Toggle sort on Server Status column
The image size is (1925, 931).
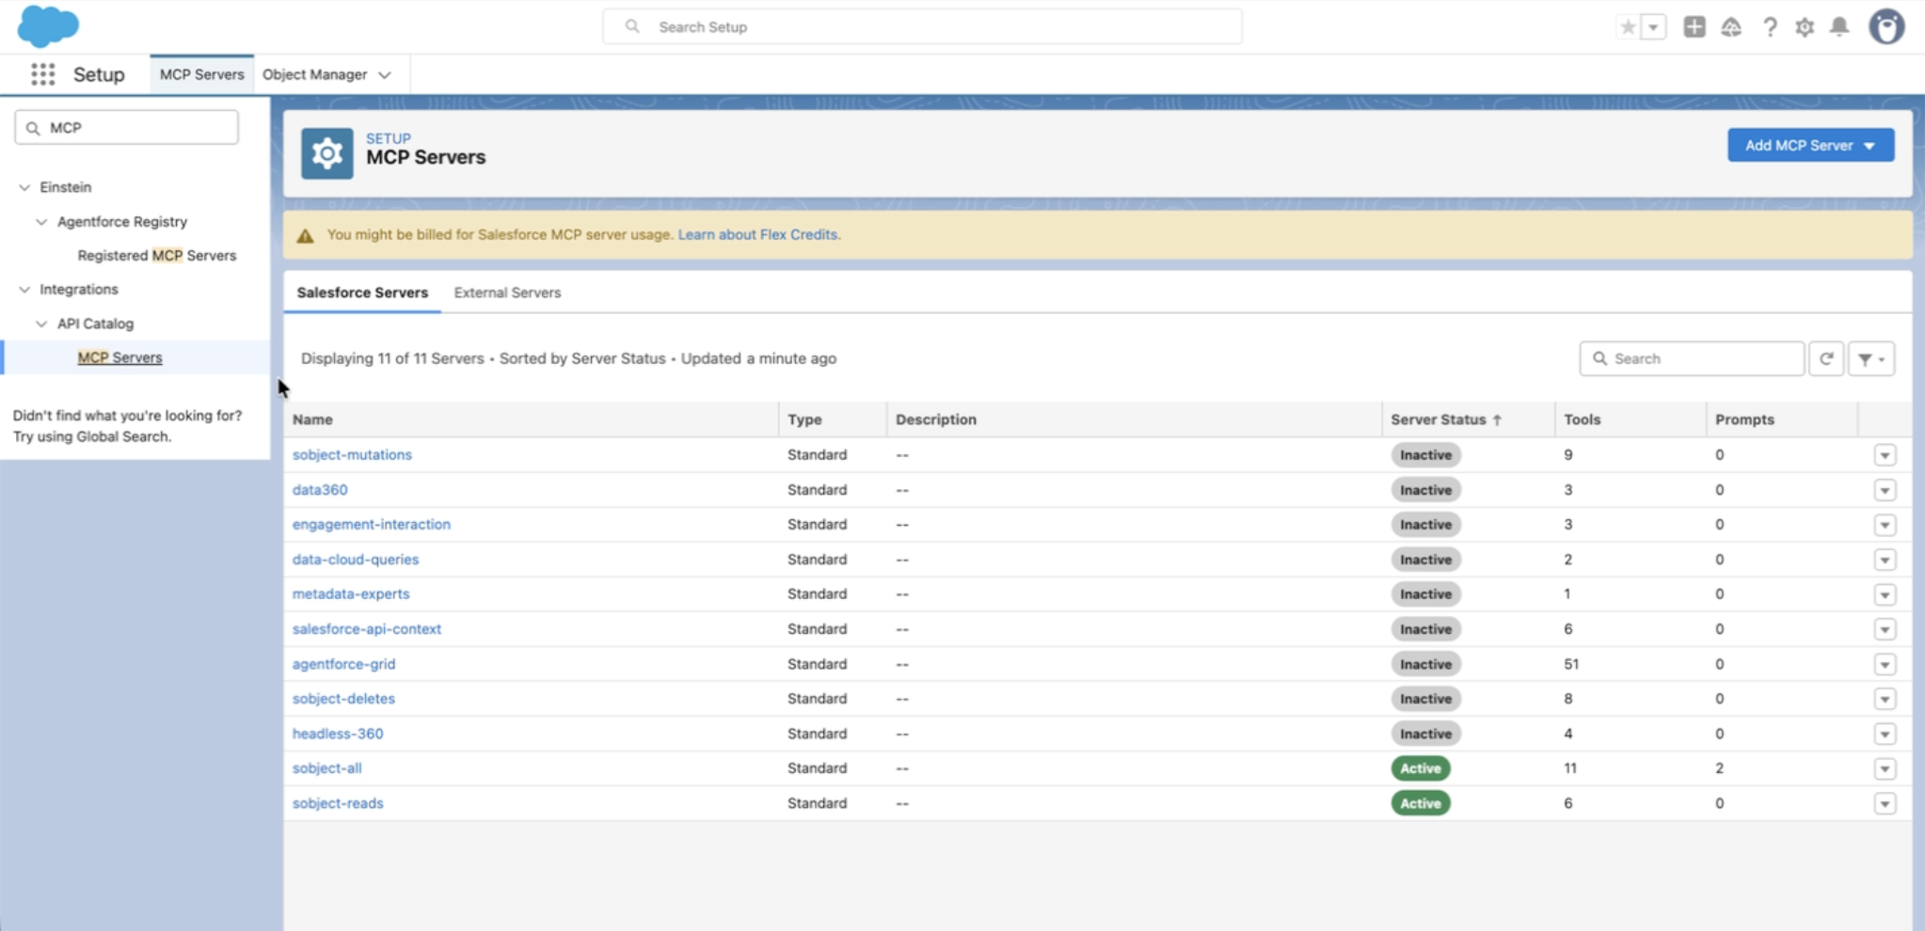[x=1446, y=419]
